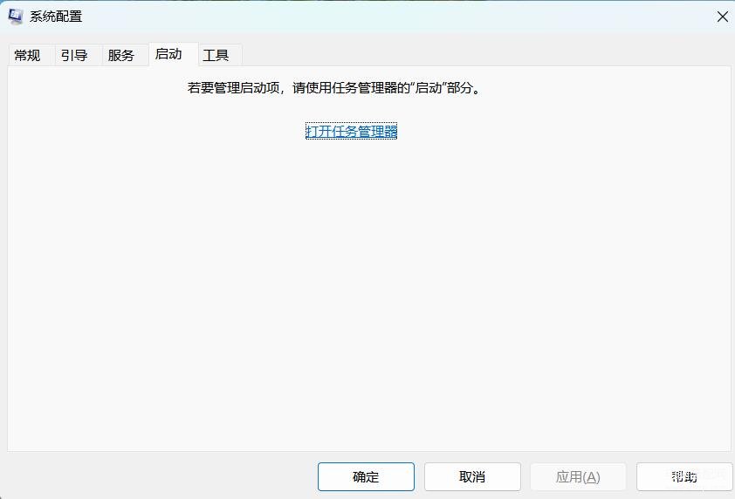
Task: Switch to the 常规 tab
Action: point(31,55)
